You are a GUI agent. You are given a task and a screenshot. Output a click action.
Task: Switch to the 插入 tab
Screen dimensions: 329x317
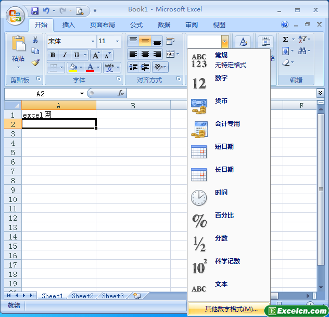coord(68,25)
